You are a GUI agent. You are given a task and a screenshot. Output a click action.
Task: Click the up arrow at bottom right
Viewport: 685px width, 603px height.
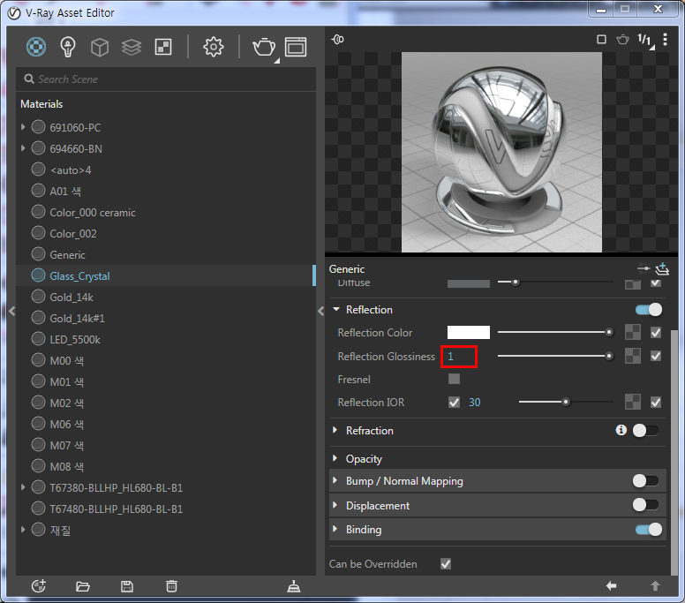pos(655,586)
